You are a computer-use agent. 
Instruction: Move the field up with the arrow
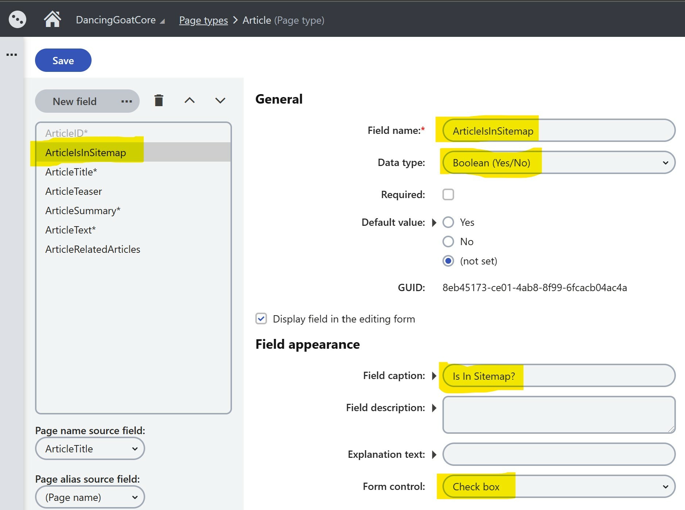[190, 100]
